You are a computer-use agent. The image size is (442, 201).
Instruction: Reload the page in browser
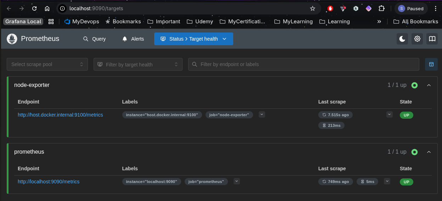coord(34,8)
